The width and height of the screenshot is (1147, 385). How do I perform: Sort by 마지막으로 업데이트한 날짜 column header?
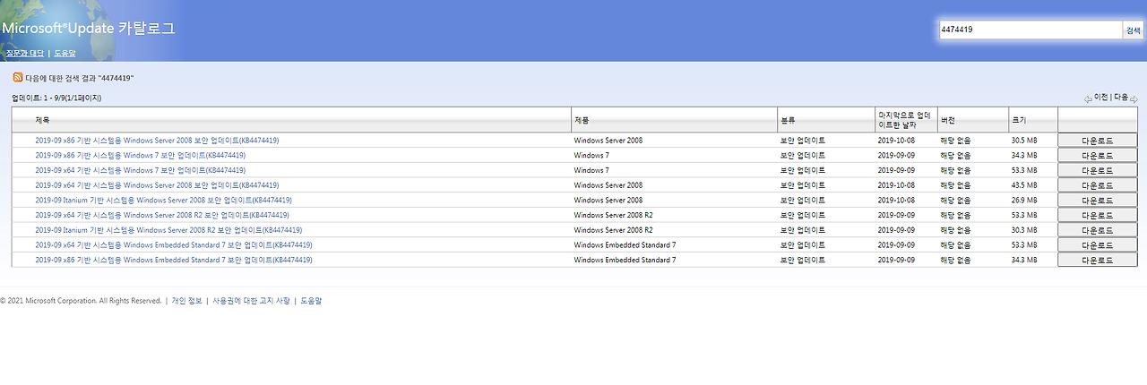tap(904, 119)
